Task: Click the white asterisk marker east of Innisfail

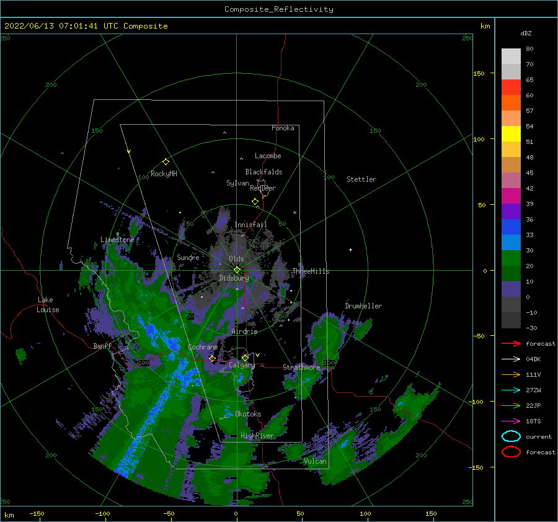Action: point(294,213)
